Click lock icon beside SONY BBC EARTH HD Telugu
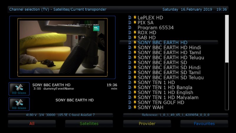Viewport: 236px width, 133px height. tap(135, 57)
